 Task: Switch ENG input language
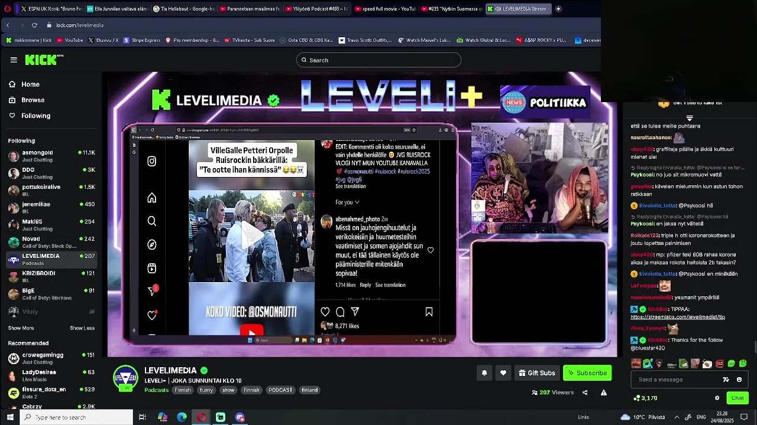point(701,417)
